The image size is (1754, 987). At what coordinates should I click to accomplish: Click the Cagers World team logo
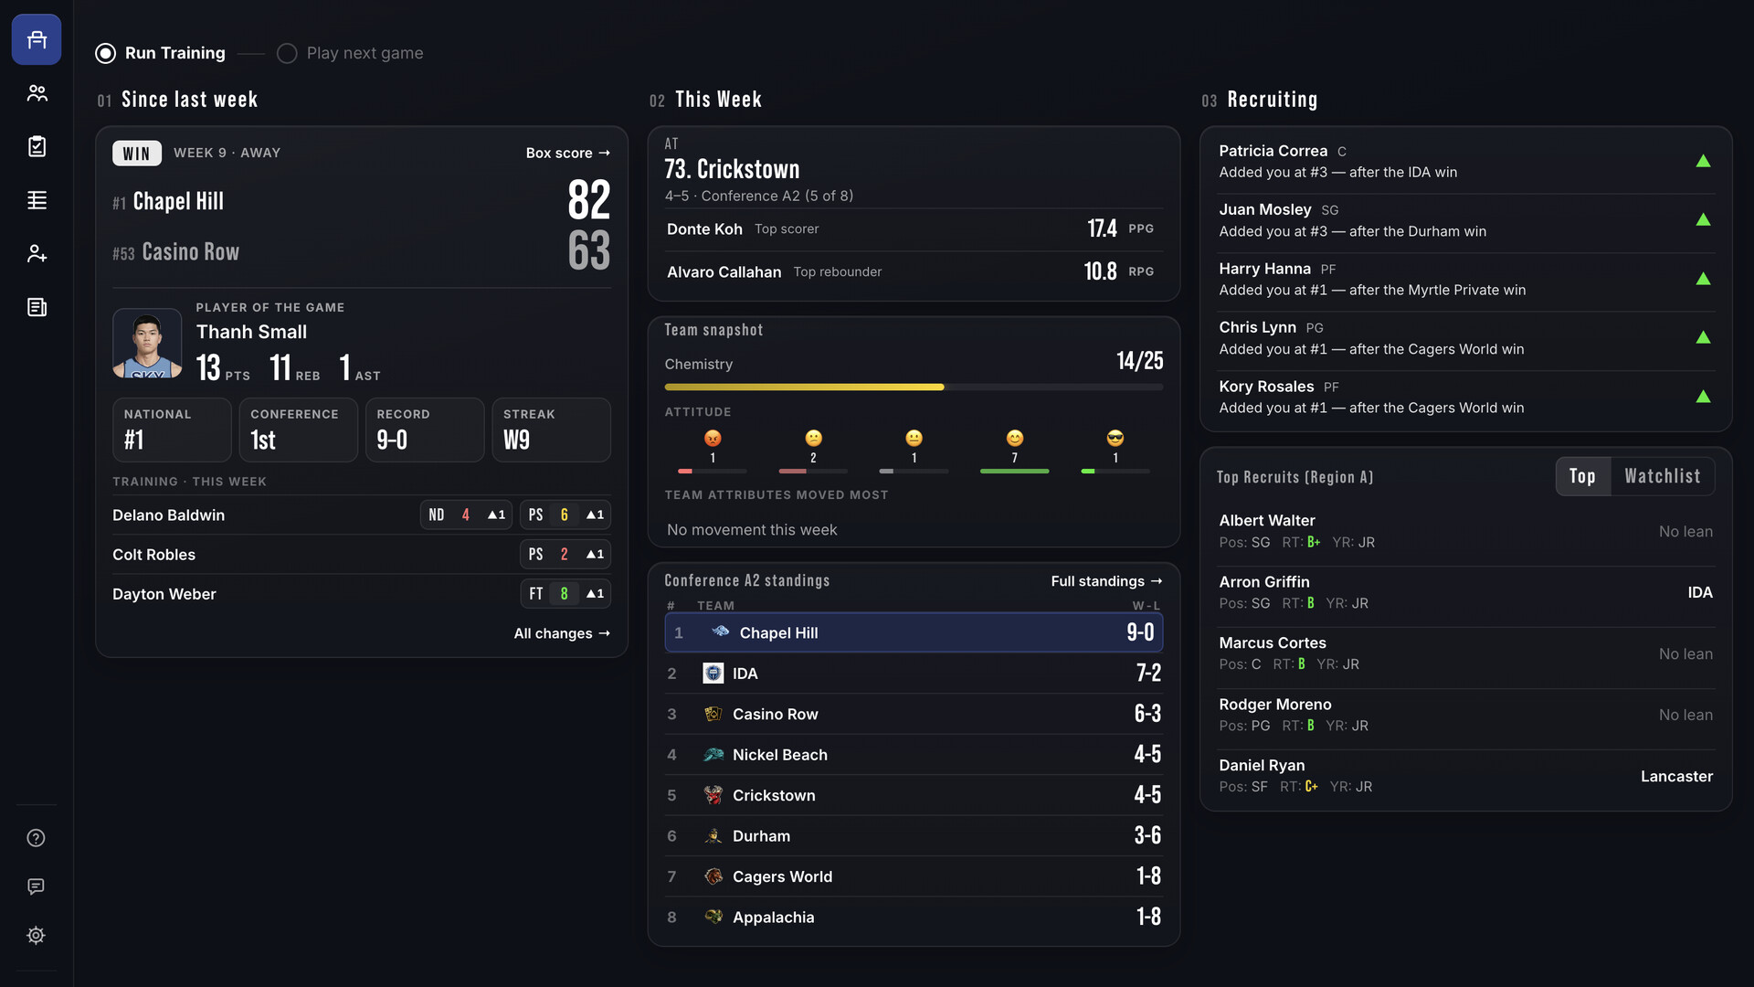click(713, 876)
